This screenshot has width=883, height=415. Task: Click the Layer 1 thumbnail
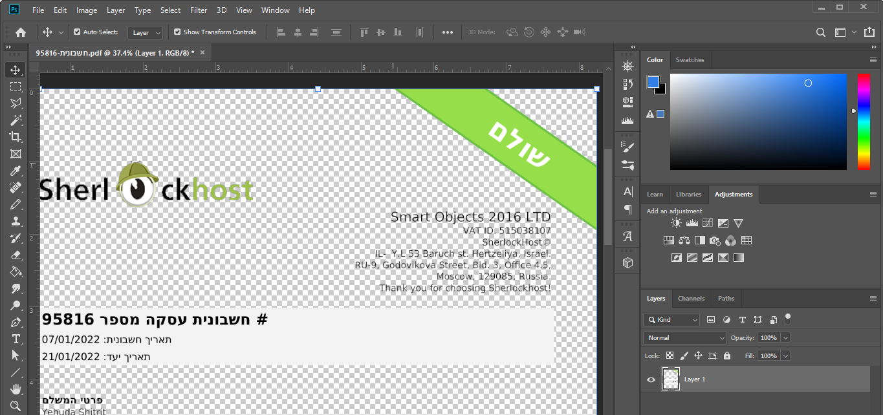(x=671, y=379)
